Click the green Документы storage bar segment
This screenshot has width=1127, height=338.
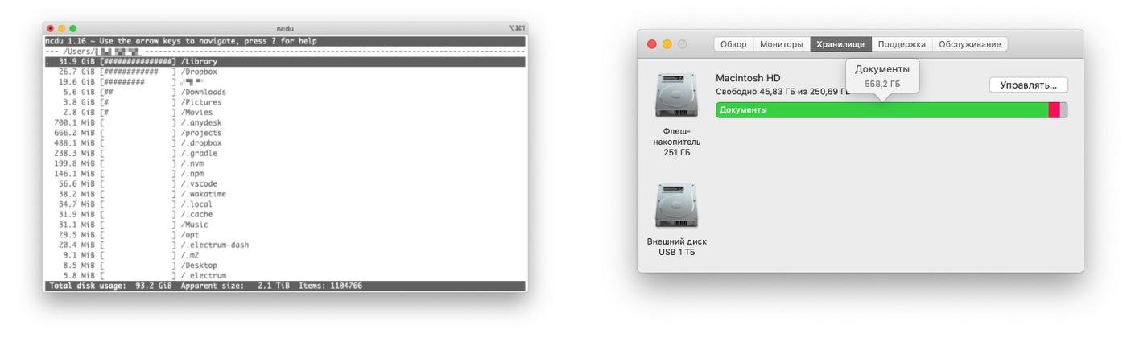(x=881, y=110)
